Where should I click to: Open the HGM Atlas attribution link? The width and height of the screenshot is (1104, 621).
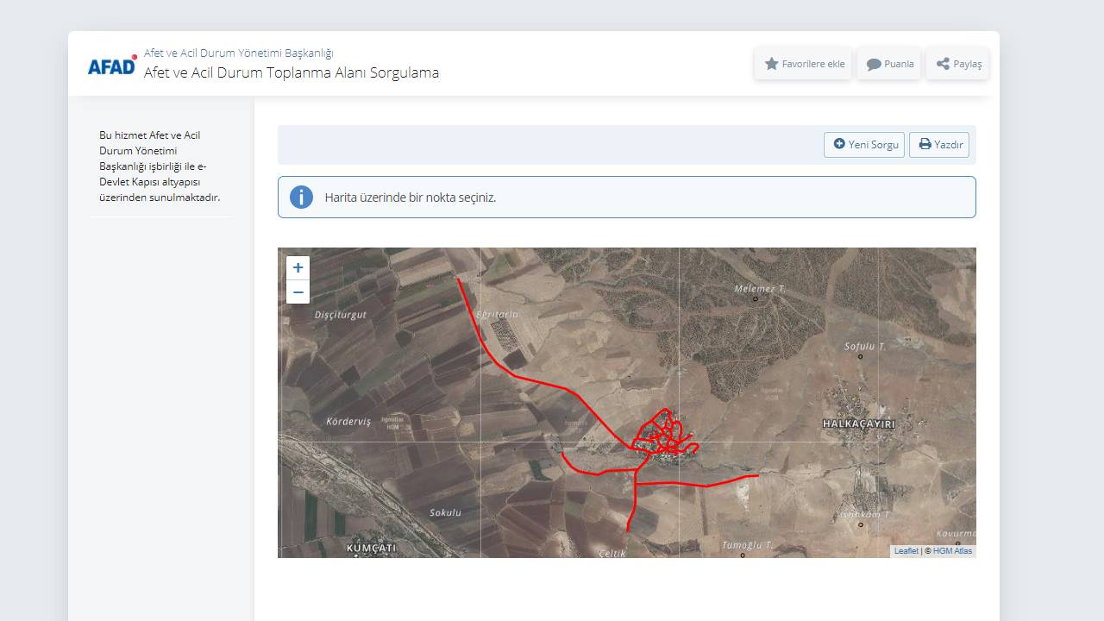click(952, 551)
